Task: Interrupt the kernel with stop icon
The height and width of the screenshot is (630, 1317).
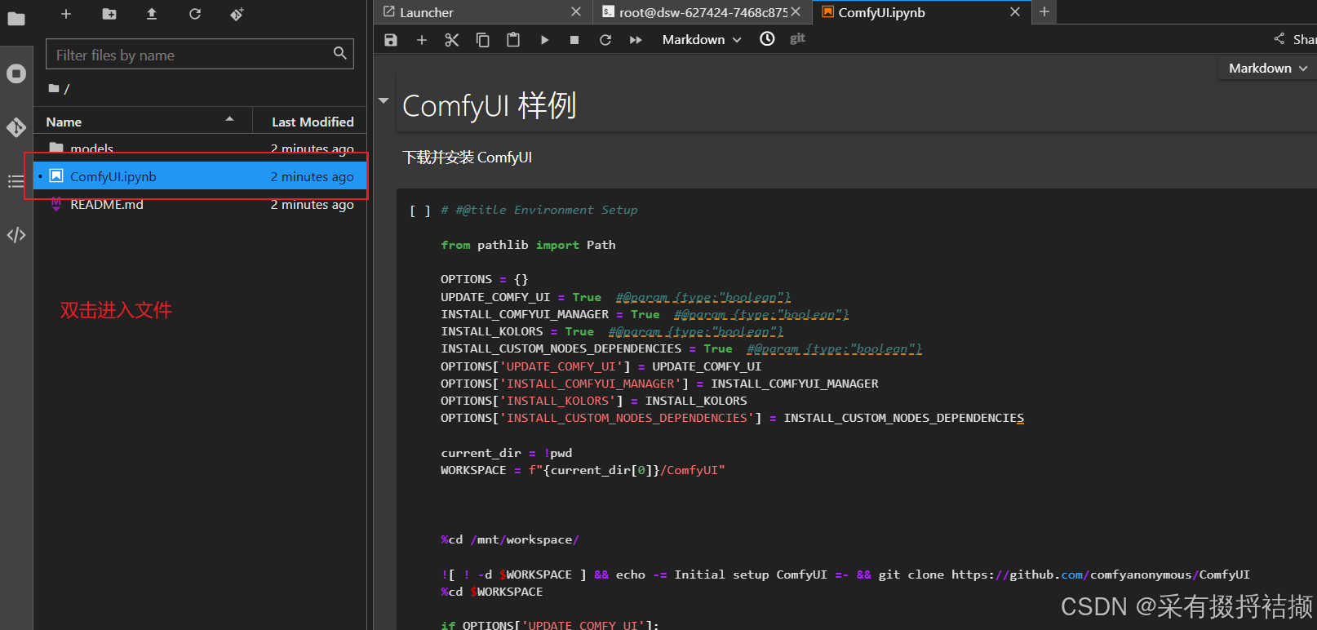Action: [574, 40]
